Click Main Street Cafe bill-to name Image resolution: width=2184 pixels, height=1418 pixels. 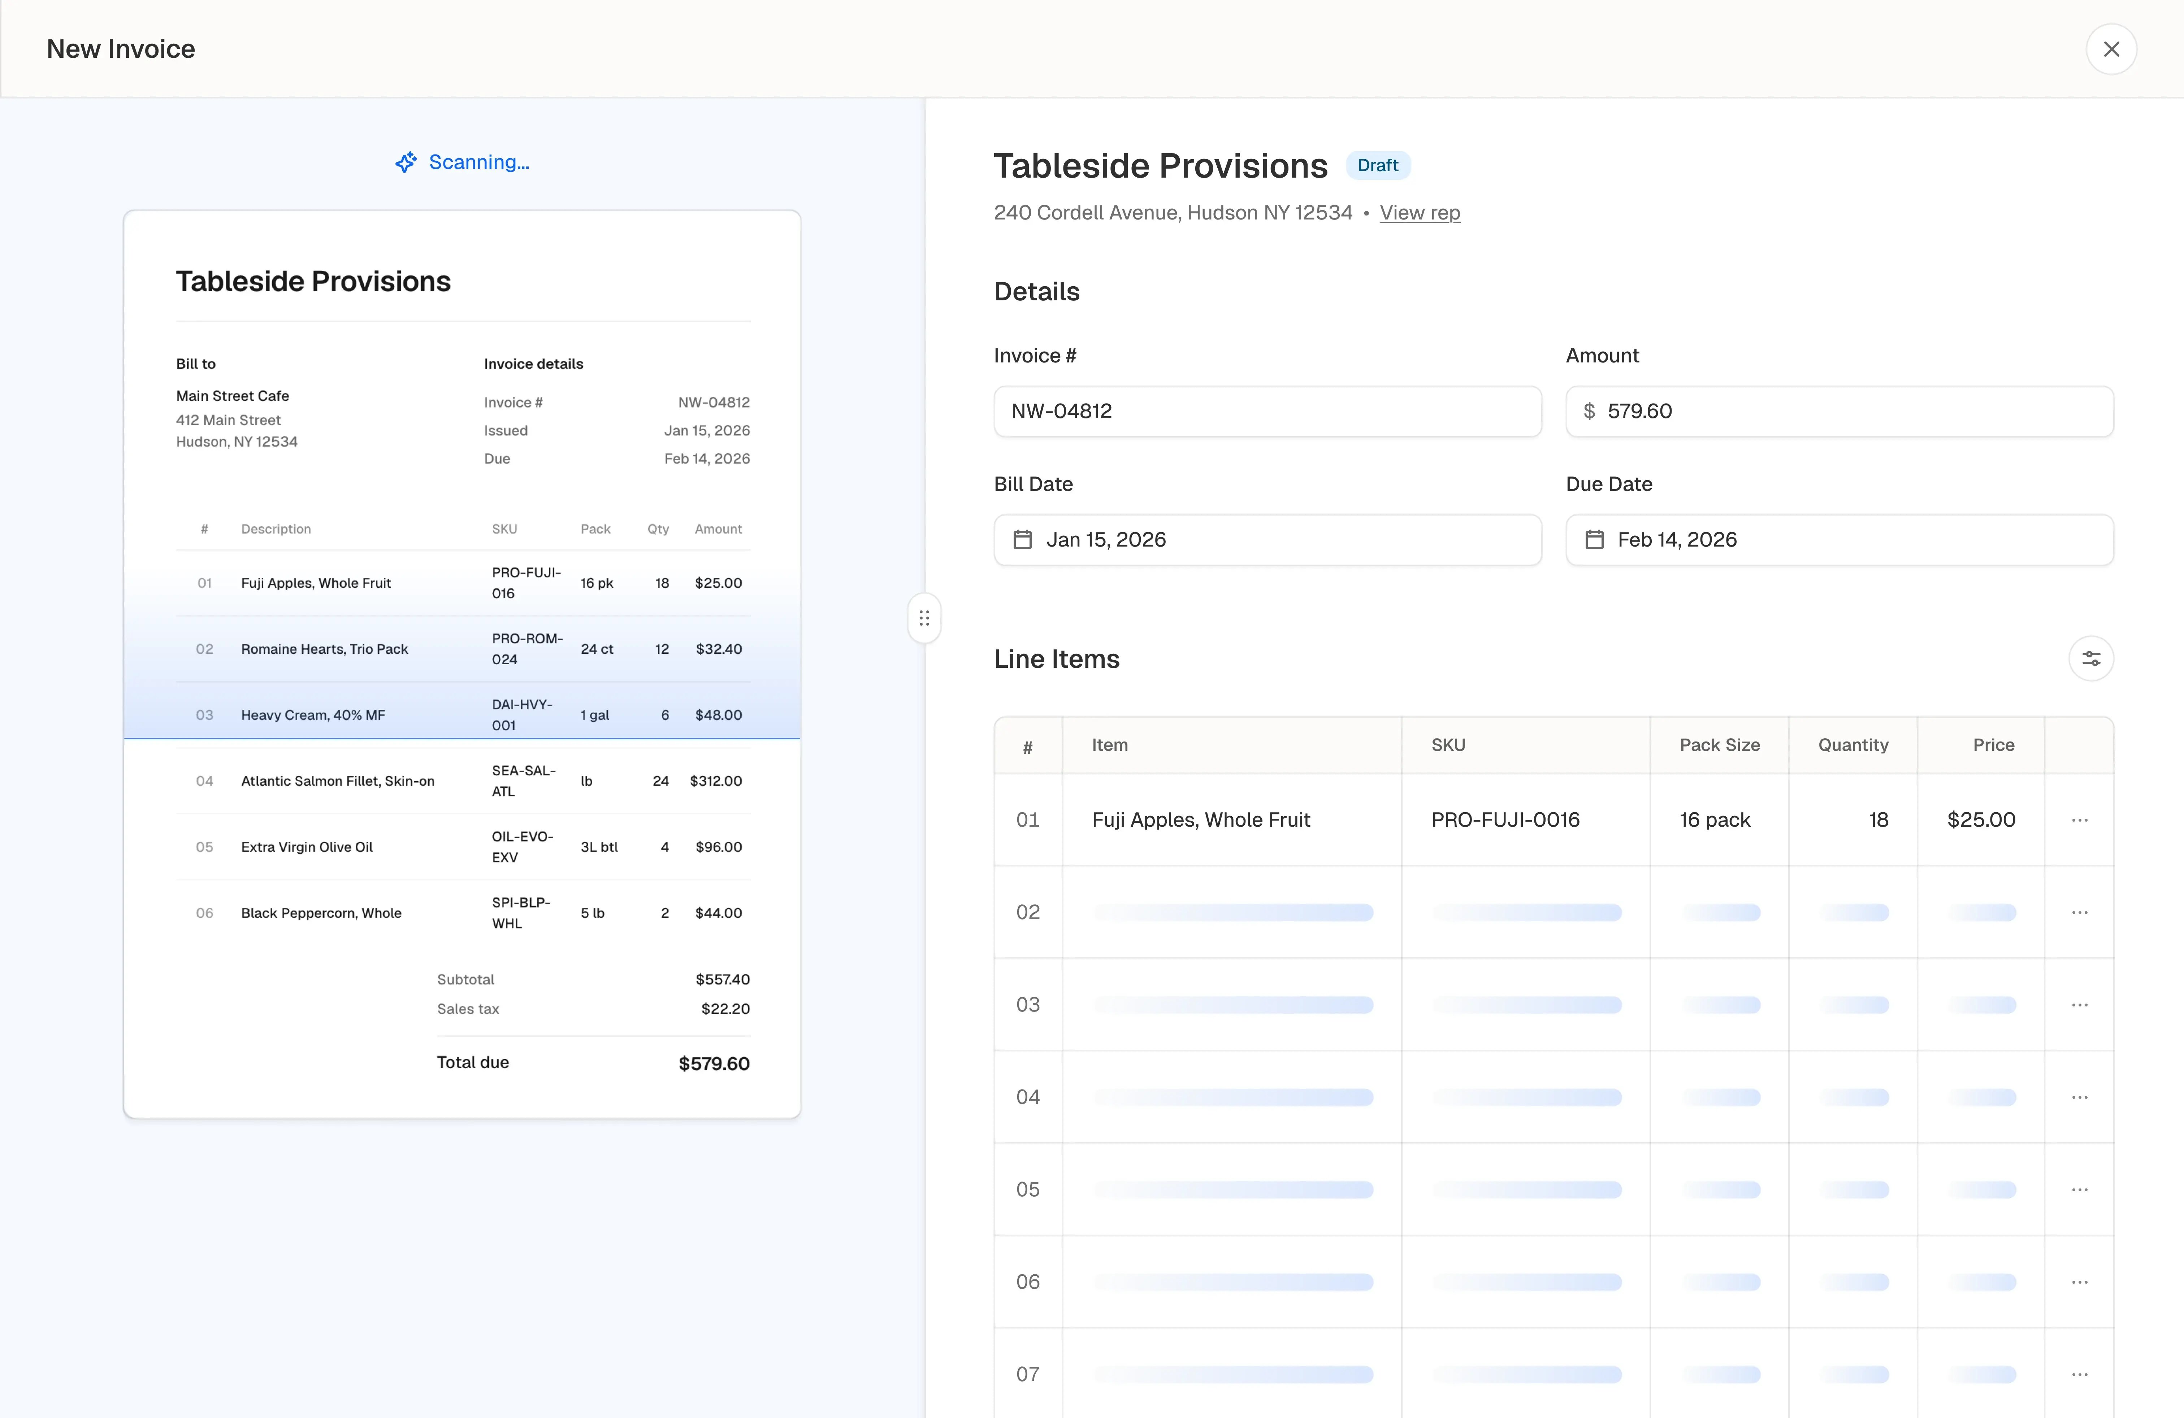tap(232, 396)
